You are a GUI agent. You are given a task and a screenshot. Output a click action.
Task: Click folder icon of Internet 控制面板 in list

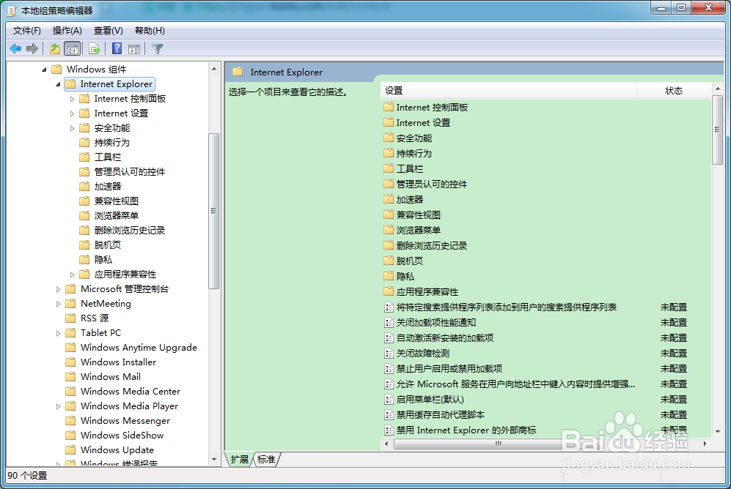pos(389,107)
